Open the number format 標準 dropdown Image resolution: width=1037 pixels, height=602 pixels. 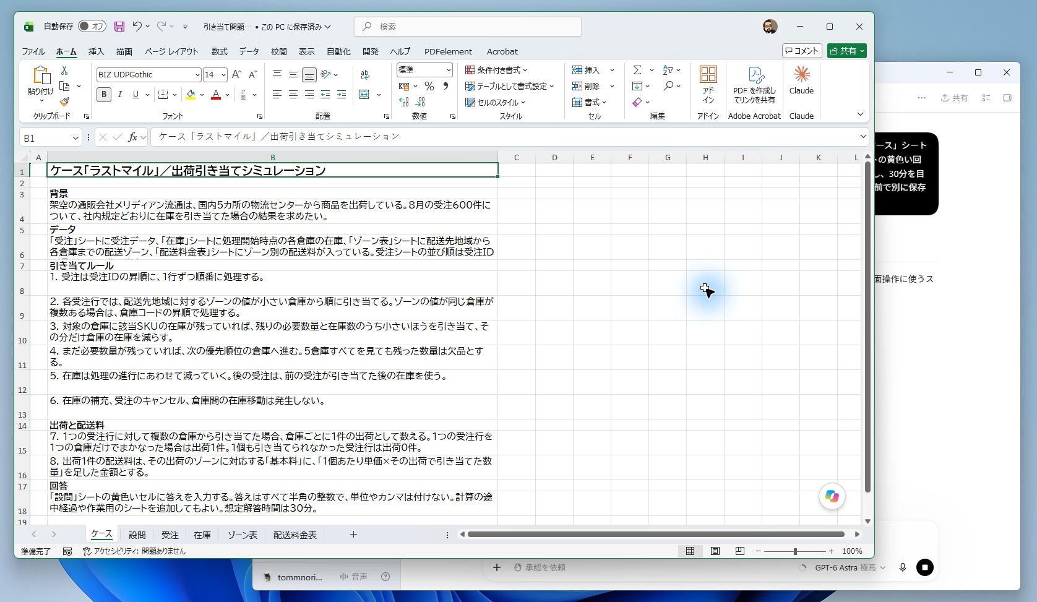point(449,70)
